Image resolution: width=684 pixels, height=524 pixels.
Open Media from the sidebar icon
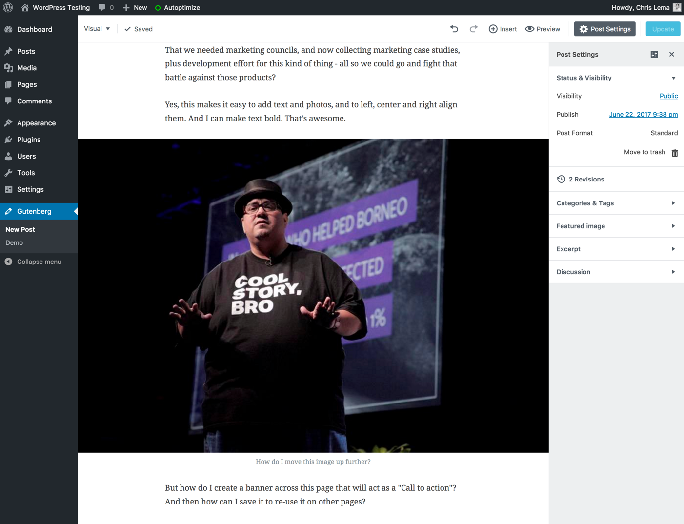pyautogui.click(x=8, y=68)
